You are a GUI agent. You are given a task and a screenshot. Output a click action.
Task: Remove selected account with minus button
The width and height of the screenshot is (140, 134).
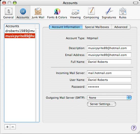(x=13, y=127)
